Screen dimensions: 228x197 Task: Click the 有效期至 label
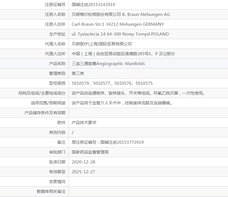click(57, 172)
